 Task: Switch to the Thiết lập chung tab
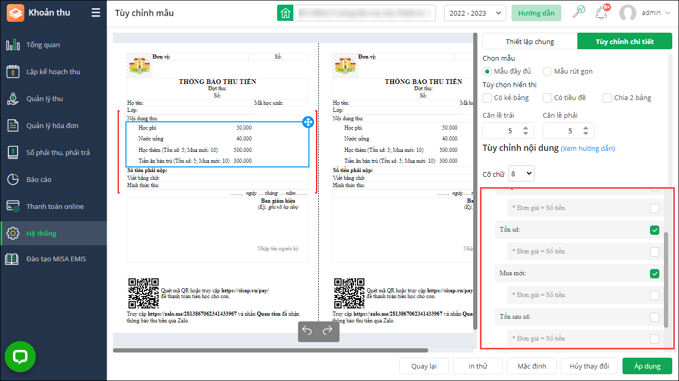(x=530, y=41)
